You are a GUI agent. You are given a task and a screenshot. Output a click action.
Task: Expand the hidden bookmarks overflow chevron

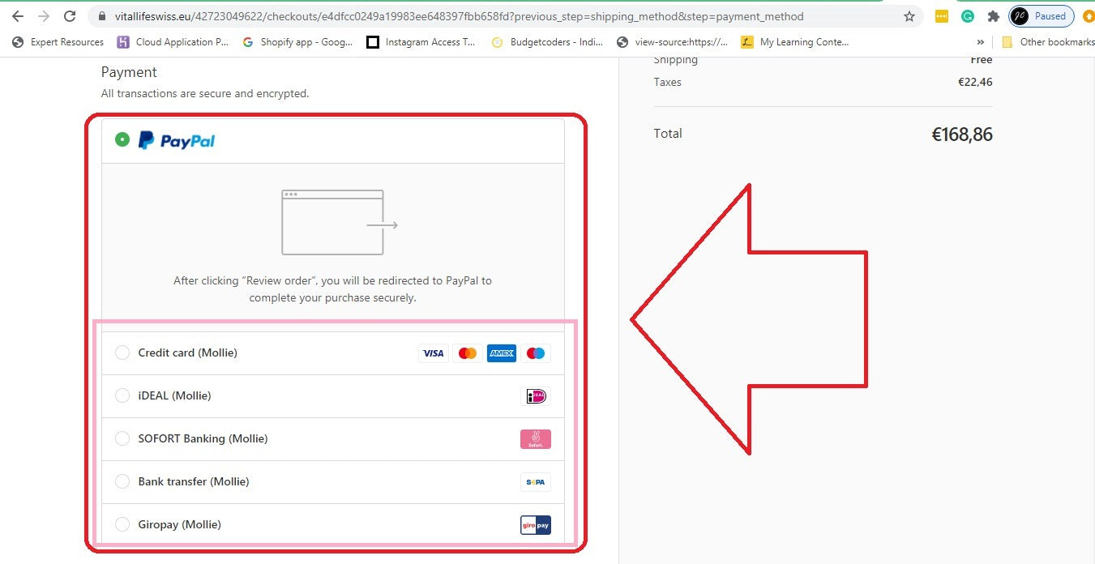pos(981,42)
